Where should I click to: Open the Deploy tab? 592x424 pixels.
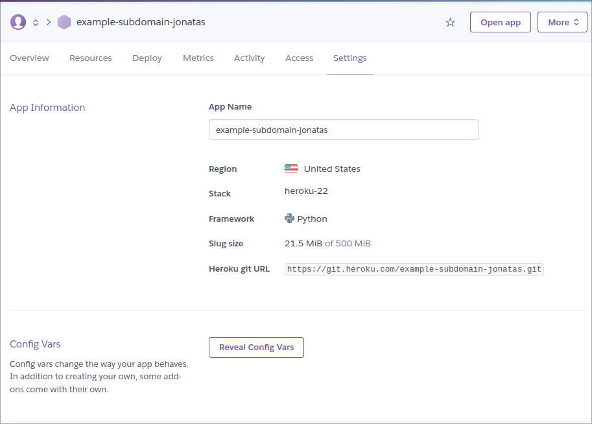click(x=147, y=58)
